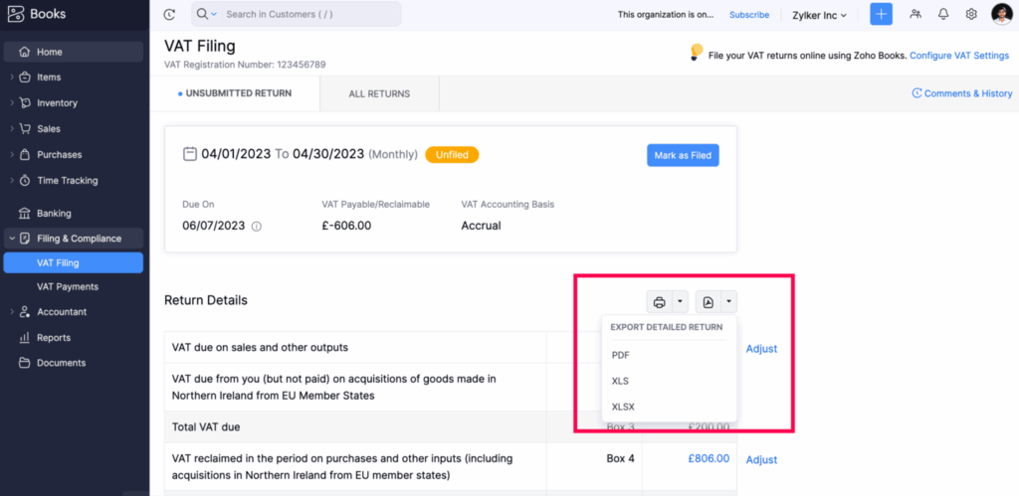Screen dimensions: 1019x496
Task: Click the Search in Customers field
Action: (x=308, y=14)
